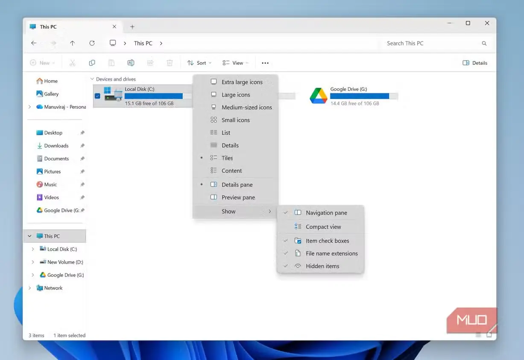Click the Copy icon in toolbar
This screenshot has height=360, width=524.
coord(92,63)
